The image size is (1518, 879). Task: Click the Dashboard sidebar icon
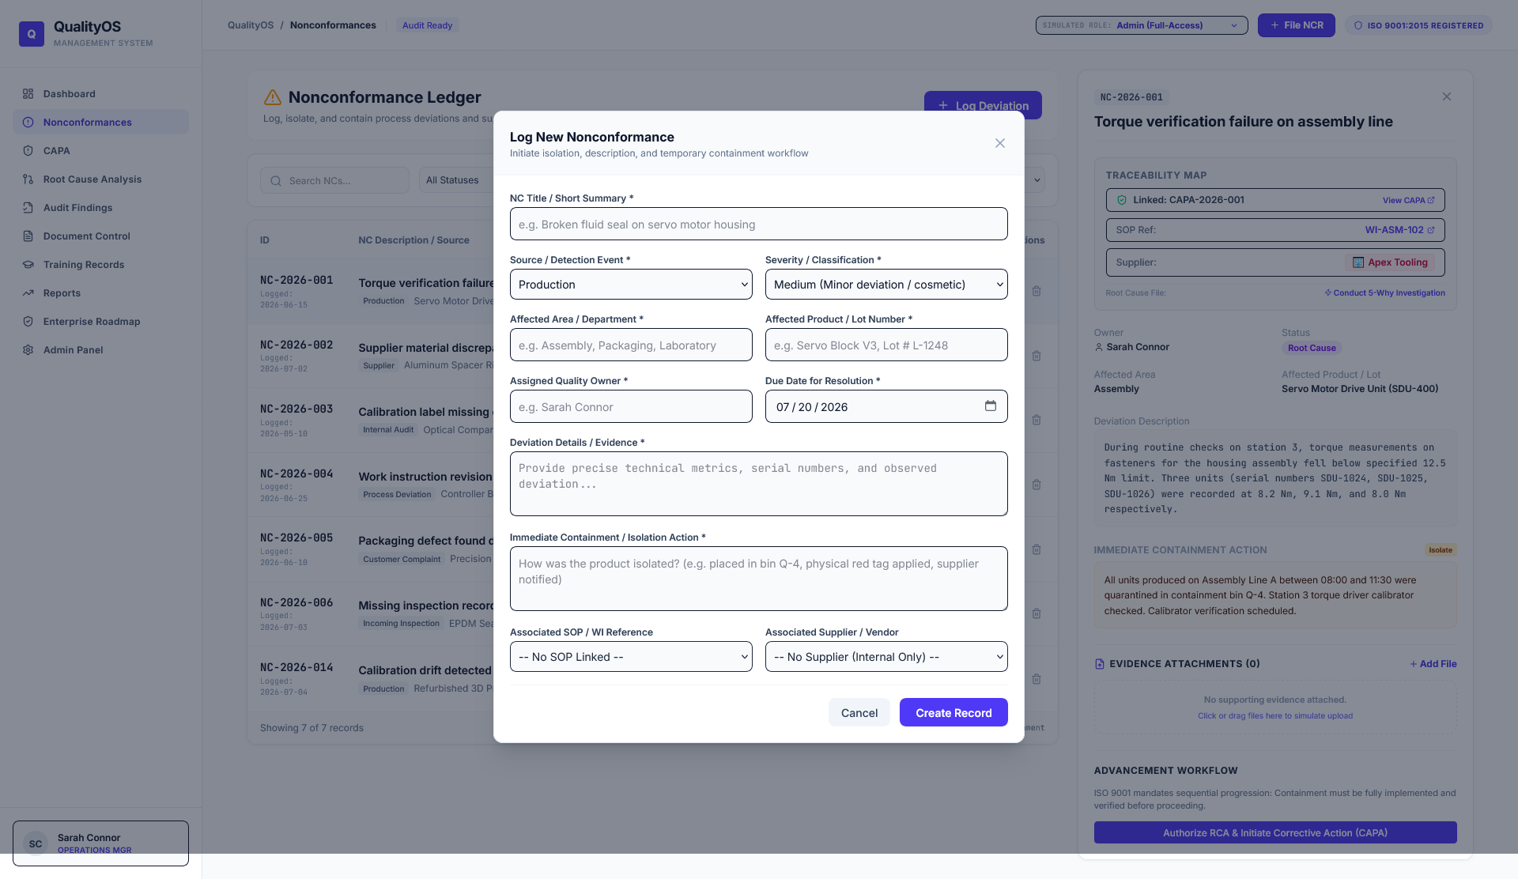28,94
